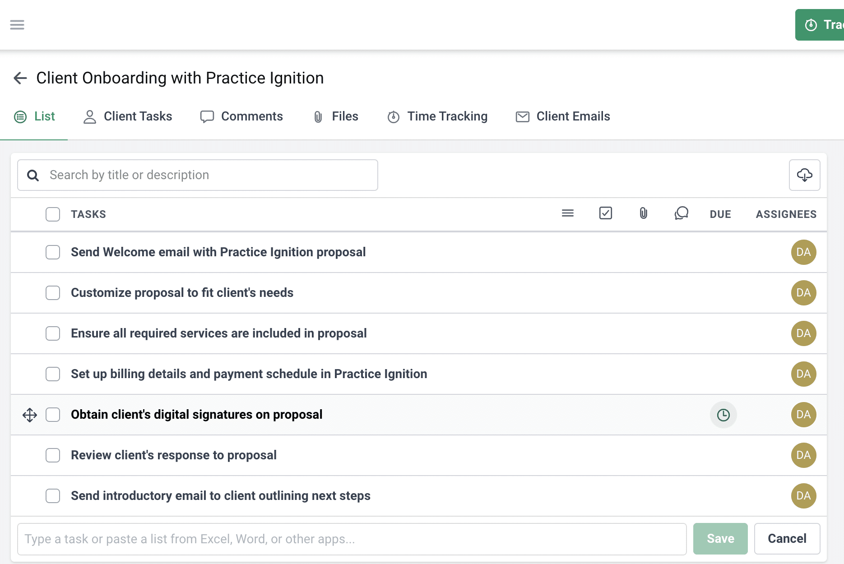Viewport: 844px width, 564px height.
Task: Click DA avatar on Send Welcome email row
Action: (804, 252)
